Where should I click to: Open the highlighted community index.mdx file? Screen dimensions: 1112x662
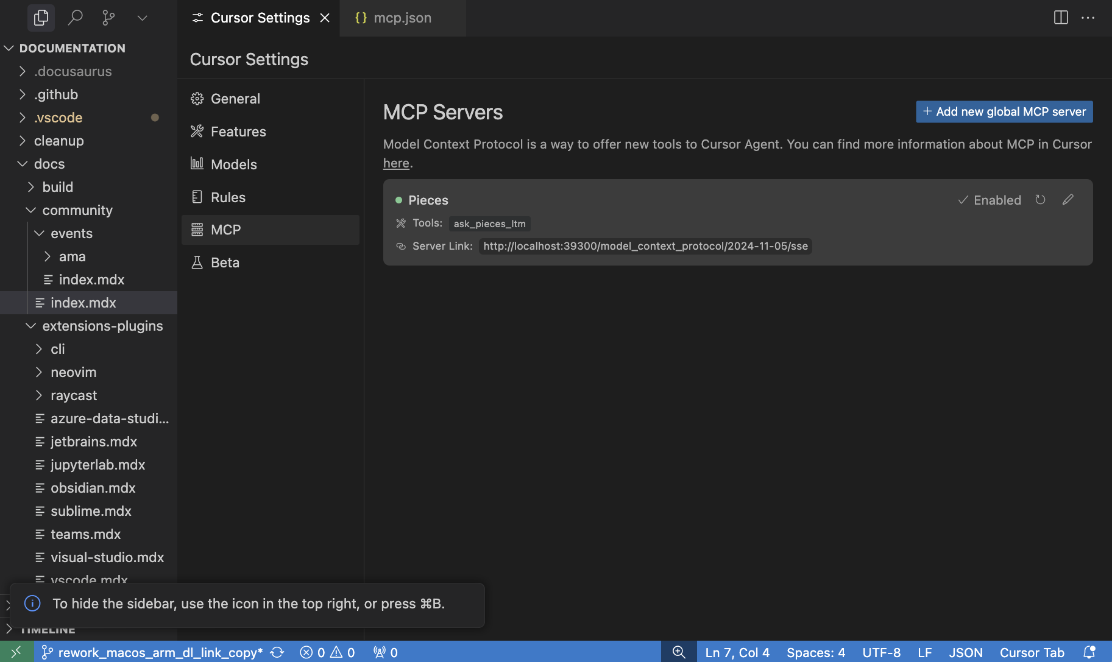[88, 303]
